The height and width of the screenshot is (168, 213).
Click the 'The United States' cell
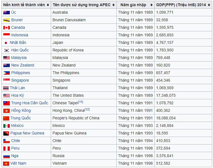(x=84, y=96)
